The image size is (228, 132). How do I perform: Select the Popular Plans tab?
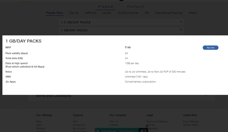pos(55,13)
